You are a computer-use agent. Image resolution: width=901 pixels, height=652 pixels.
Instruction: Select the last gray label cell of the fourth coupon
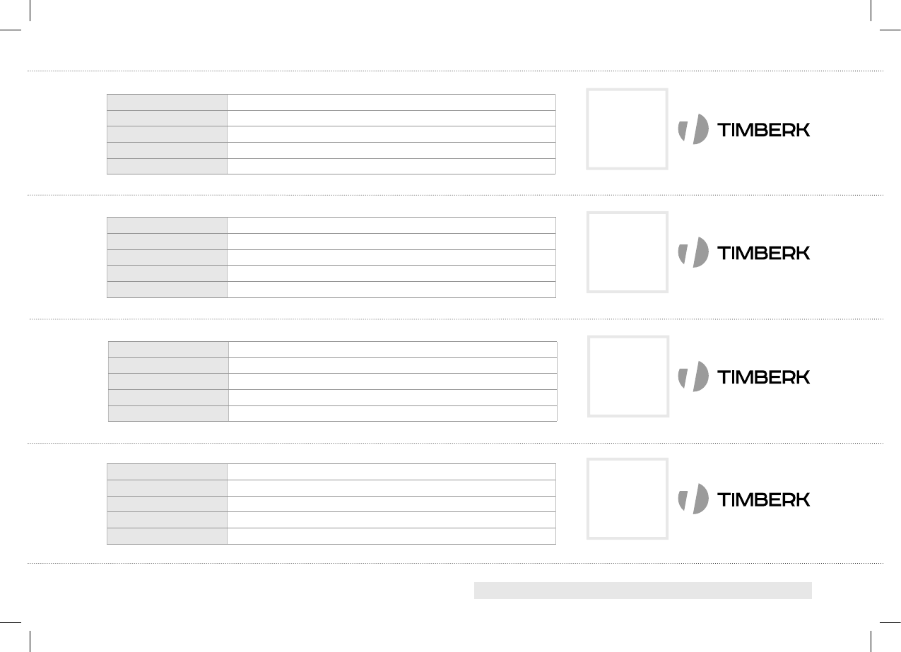tap(167, 536)
